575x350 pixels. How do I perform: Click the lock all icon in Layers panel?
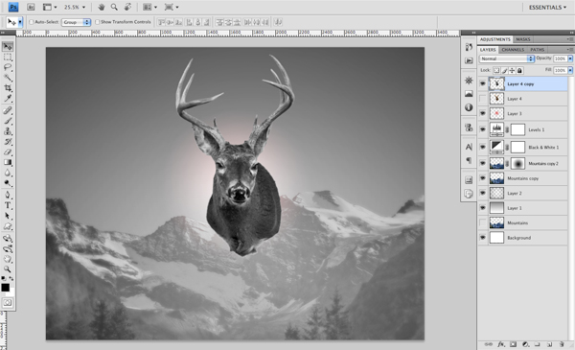pyautogui.click(x=519, y=70)
